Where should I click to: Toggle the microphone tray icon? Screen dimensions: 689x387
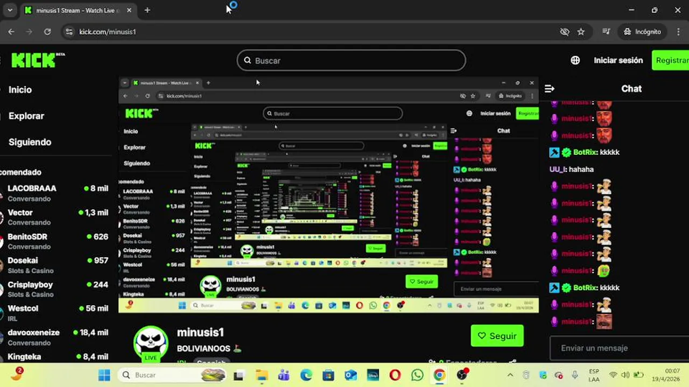574,375
